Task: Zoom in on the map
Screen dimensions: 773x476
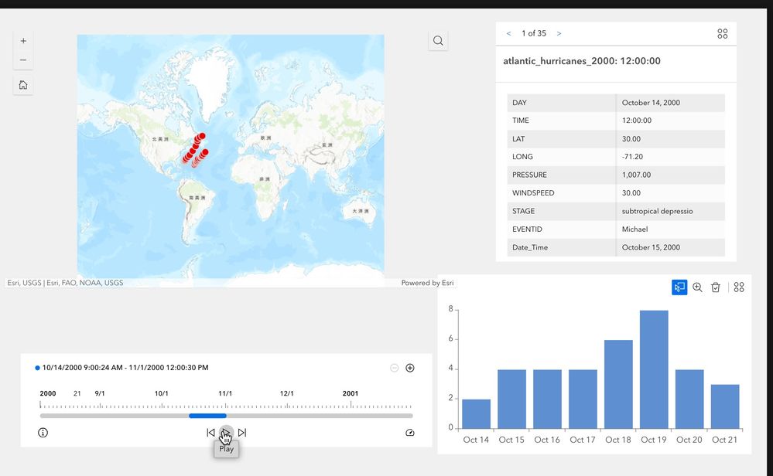Action: (x=23, y=41)
